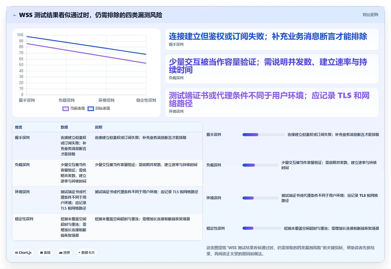Click the 对比矩阵 label in the header
Screen dimensions: 391x269
pos(370,15)
